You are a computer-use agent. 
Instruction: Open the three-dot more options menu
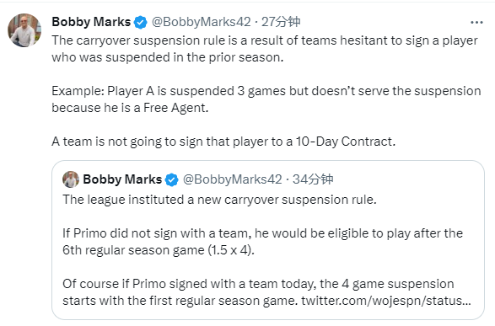(x=476, y=23)
